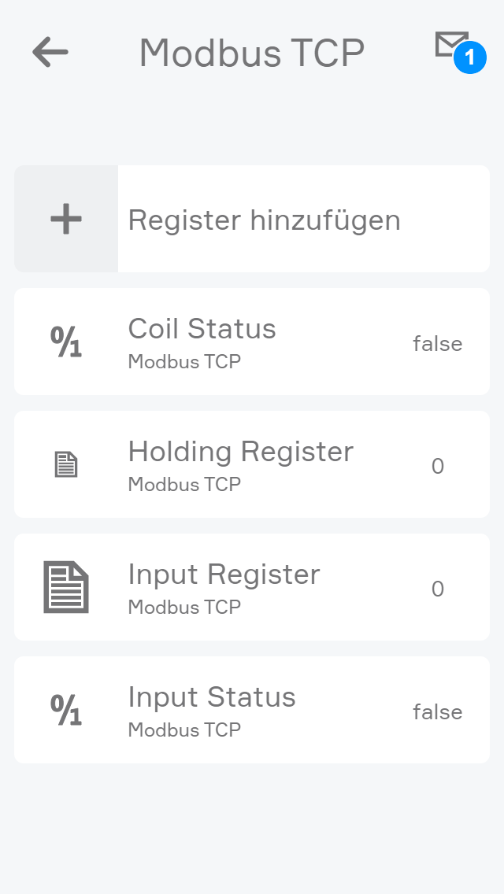Click the Holding Register value 0
504x894 pixels.
(x=438, y=467)
